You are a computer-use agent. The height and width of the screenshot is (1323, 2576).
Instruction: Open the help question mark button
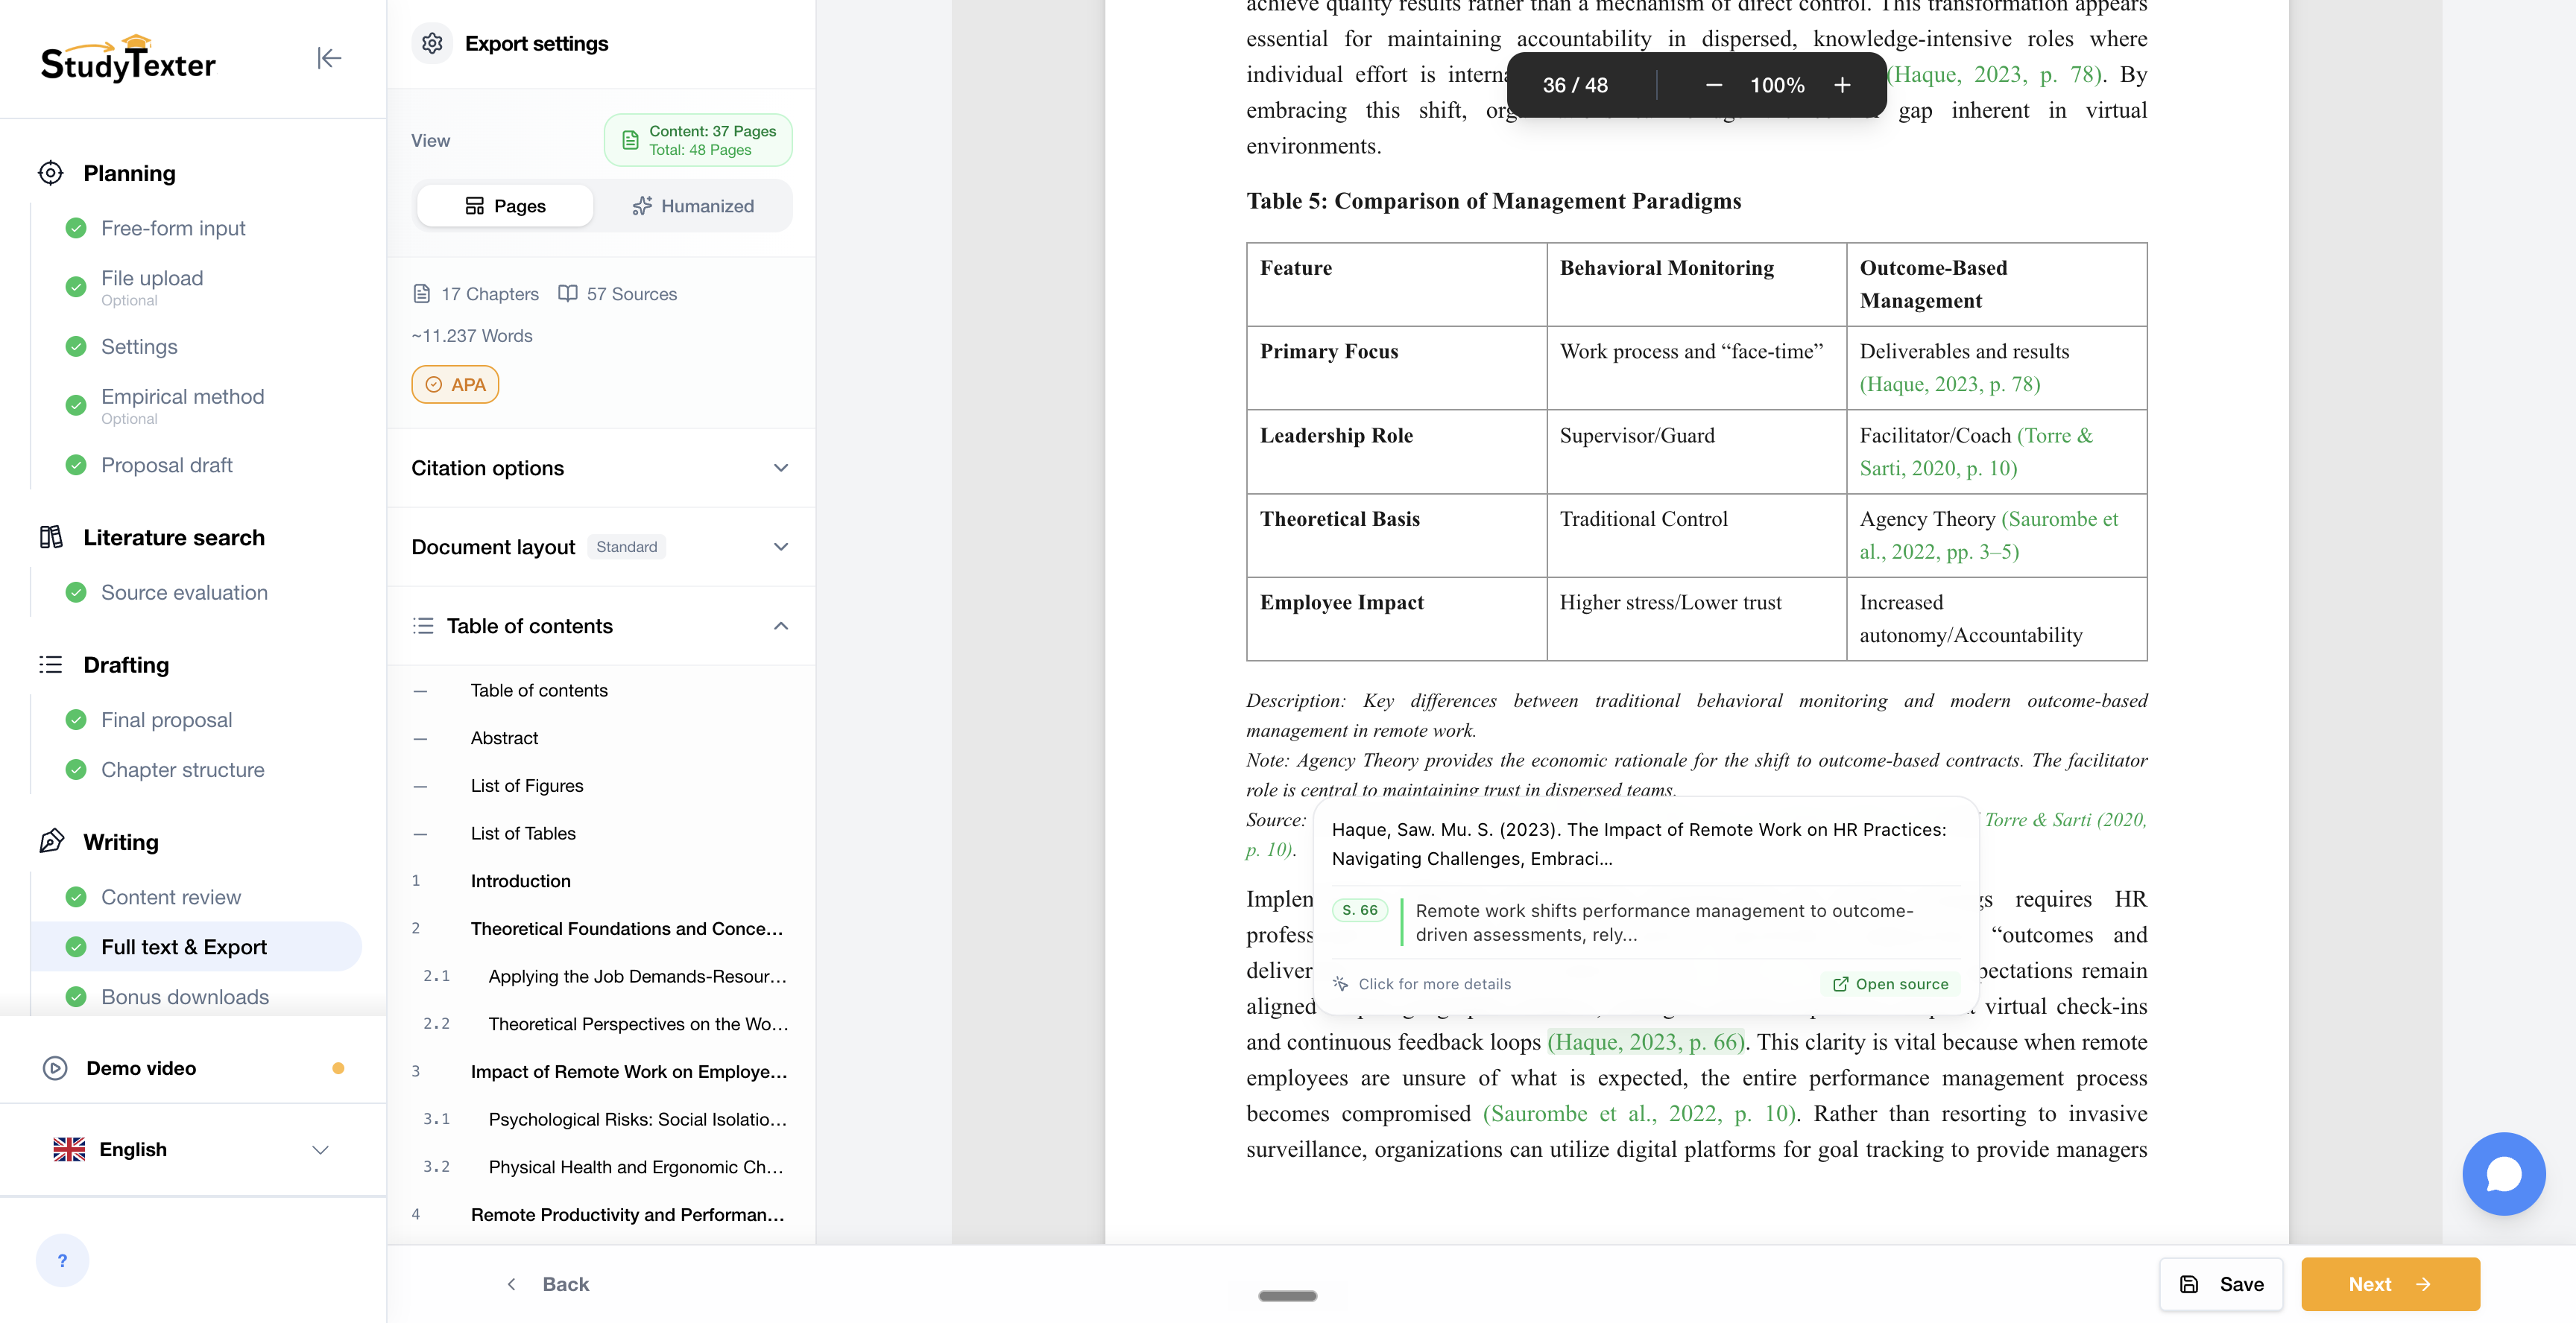pos(62,1260)
